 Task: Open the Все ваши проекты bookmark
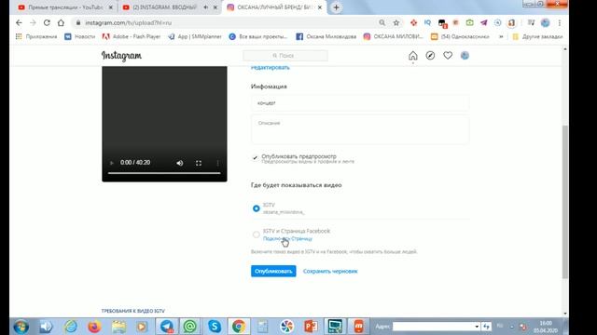pyautogui.click(x=257, y=36)
